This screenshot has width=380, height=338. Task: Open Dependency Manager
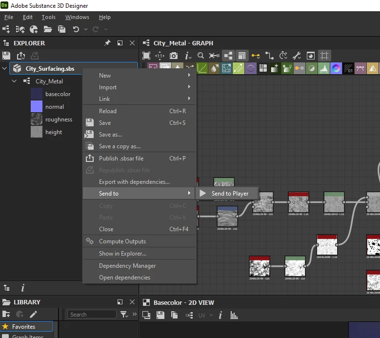pos(140,266)
